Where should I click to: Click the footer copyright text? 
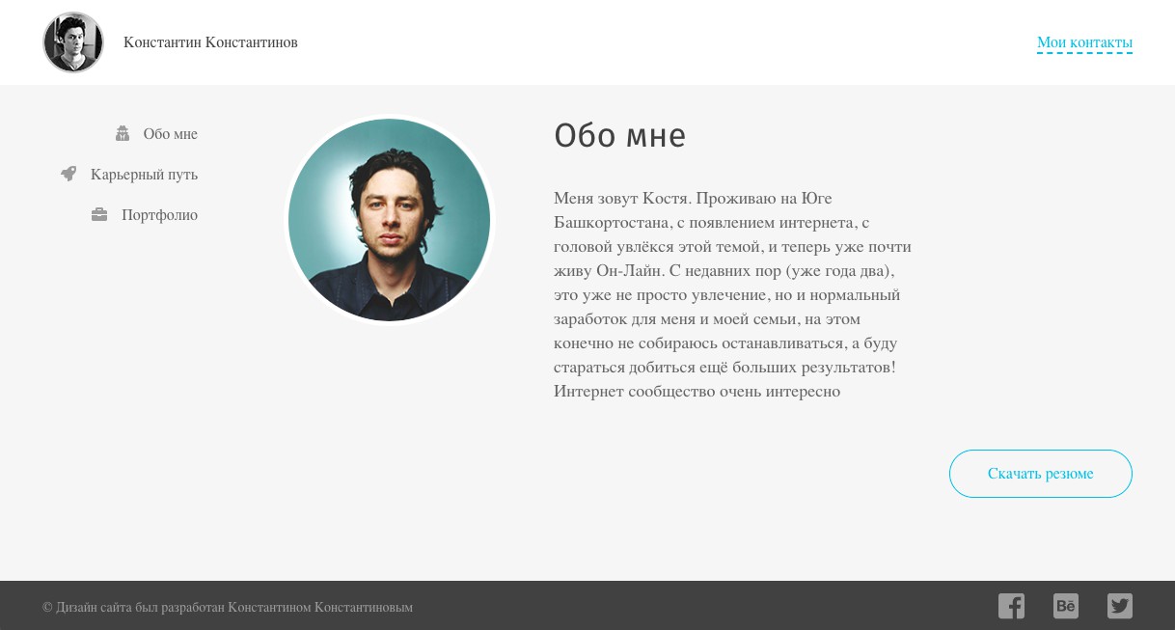pyautogui.click(x=228, y=608)
